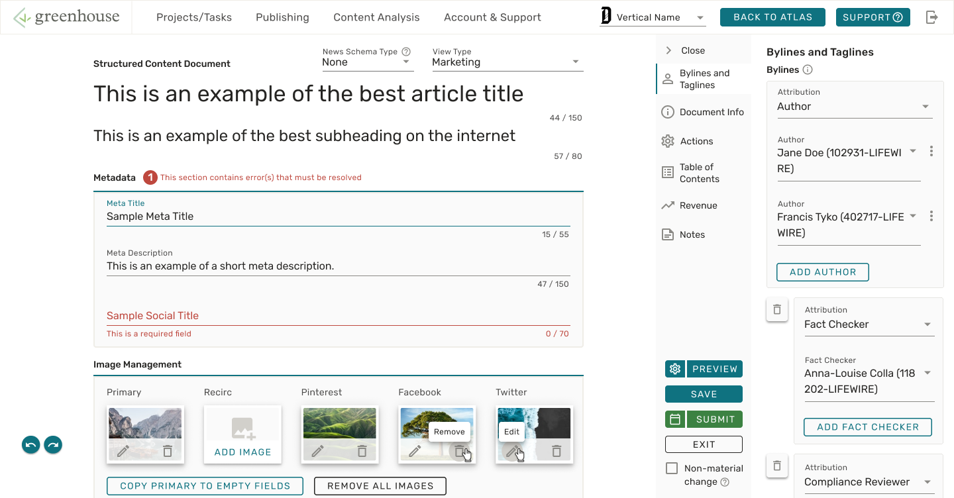Click the greenhouse logo
This screenshot has width=954, height=498.
pyautogui.click(x=66, y=17)
